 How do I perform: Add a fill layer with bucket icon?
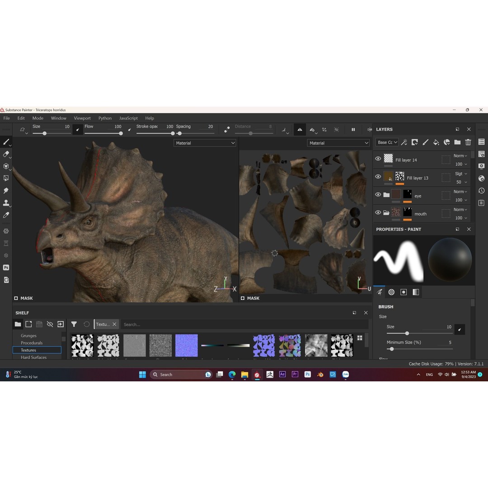coord(436,142)
